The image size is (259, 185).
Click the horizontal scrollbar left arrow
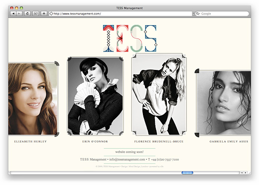(x=242, y=173)
